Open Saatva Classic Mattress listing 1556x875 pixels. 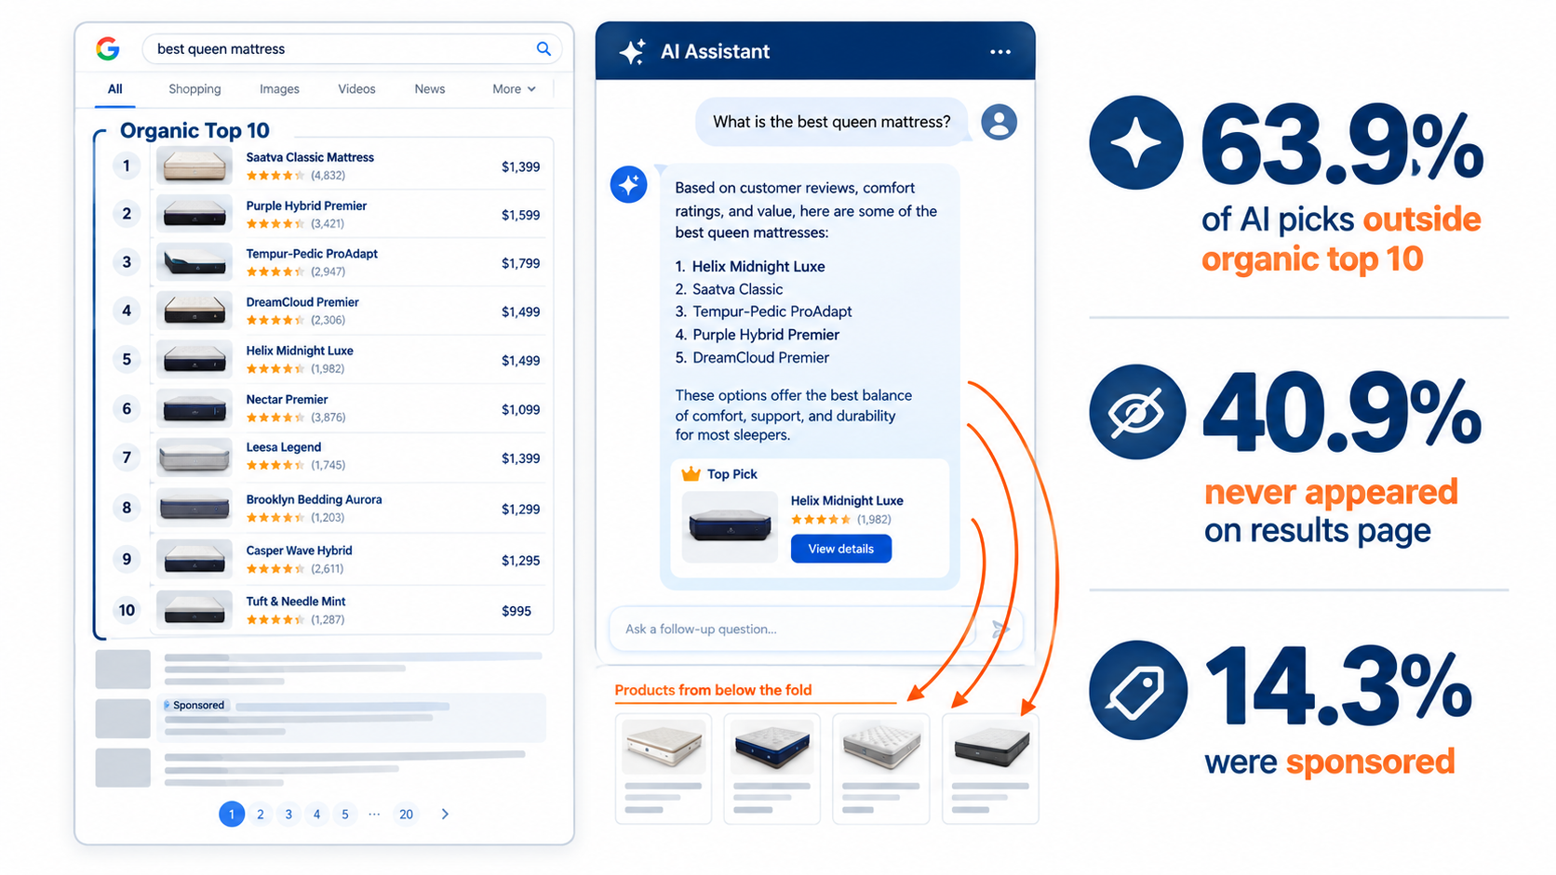310,157
